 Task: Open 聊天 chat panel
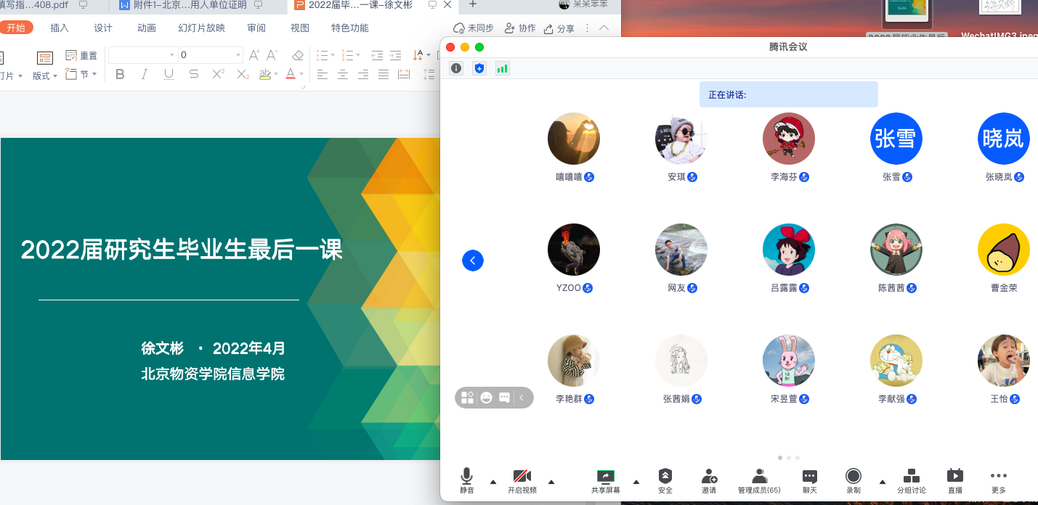click(810, 477)
